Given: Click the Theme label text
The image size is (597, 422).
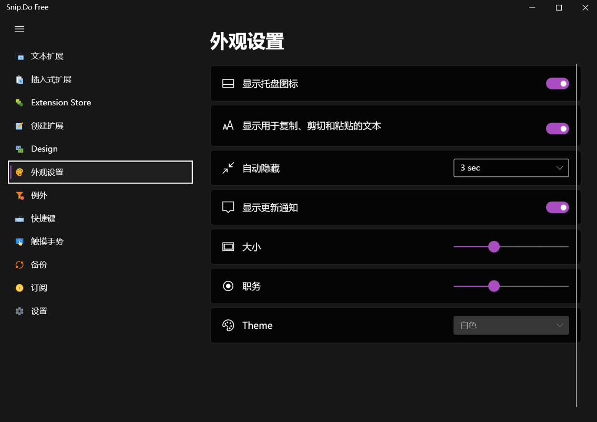Looking at the screenshot, I should [x=258, y=326].
